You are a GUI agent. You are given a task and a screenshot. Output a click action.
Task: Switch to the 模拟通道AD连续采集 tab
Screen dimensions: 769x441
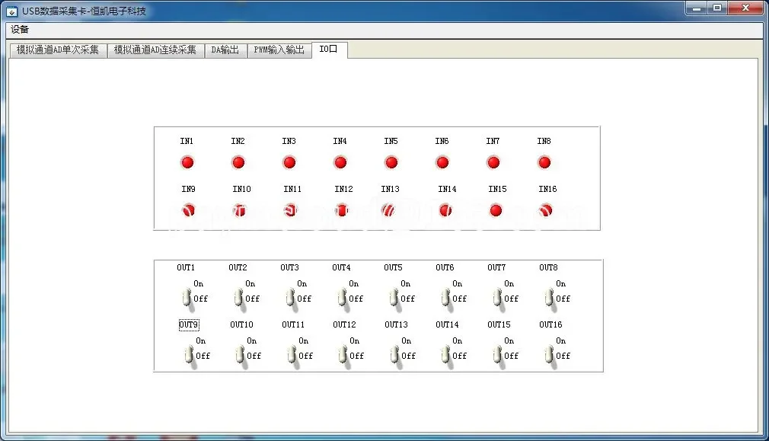[x=155, y=50]
